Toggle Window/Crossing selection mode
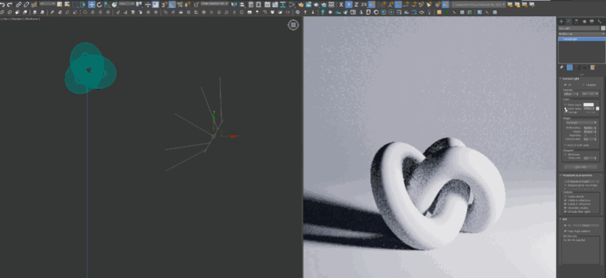This screenshot has height=278, width=606. click(82, 5)
